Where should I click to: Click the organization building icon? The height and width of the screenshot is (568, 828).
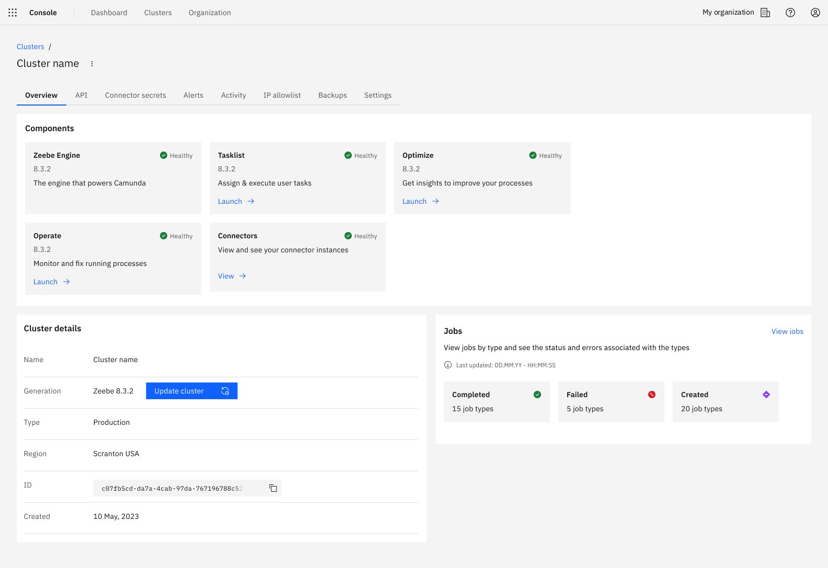tap(765, 13)
